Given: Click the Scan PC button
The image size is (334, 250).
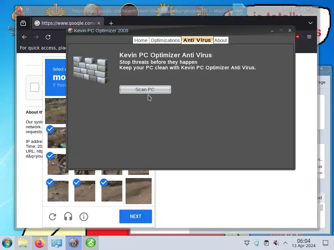Looking at the screenshot, I should [x=145, y=90].
